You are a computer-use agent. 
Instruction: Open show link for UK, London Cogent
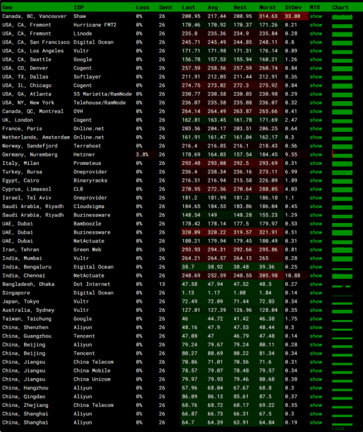click(316, 120)
